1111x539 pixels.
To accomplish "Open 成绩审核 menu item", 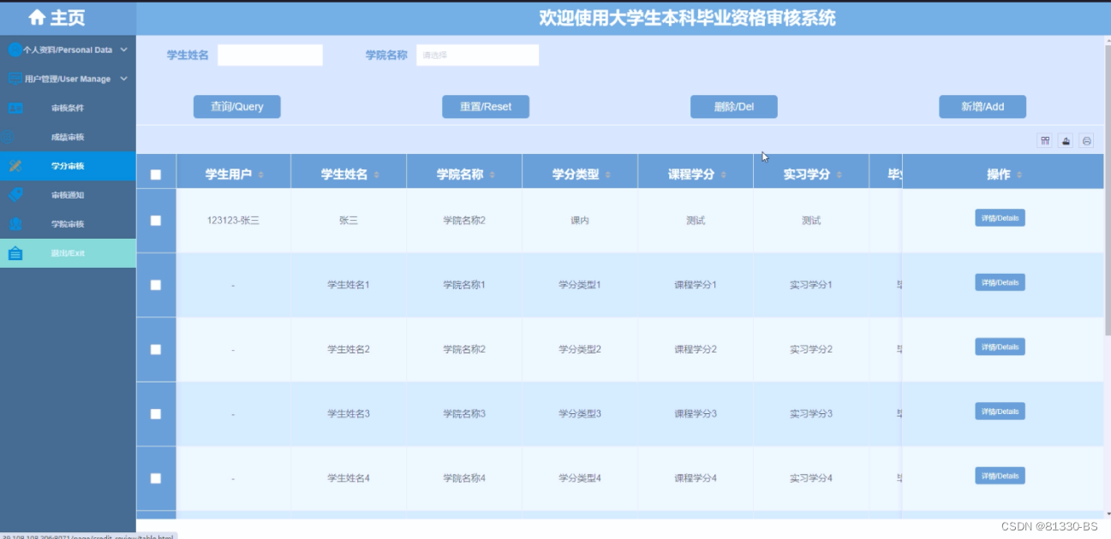I will (68, 137).
